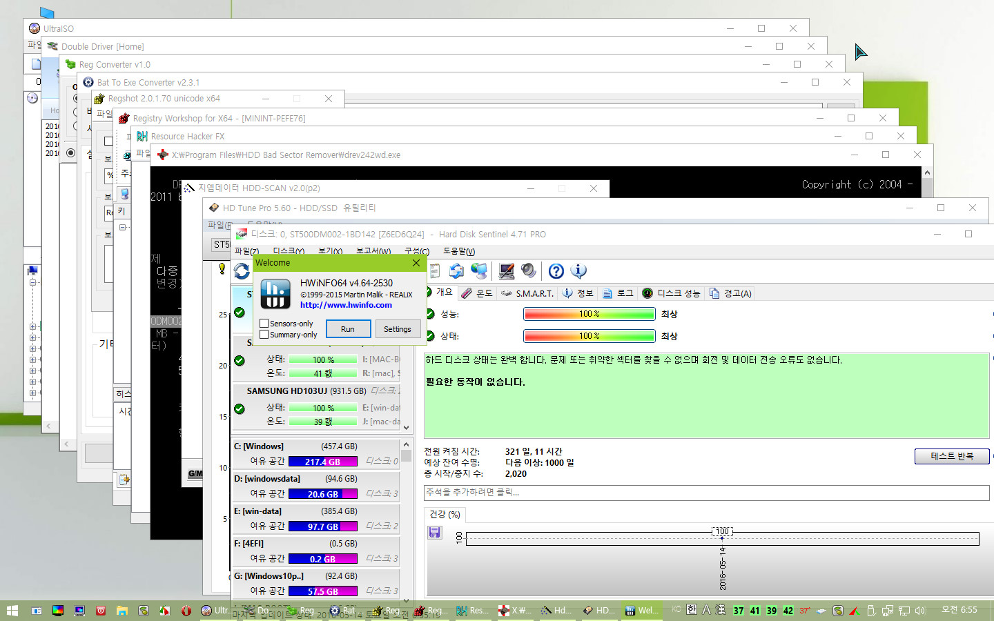
Task: Switch to the 디스크 성능 tab
Action: tap(671, 293)
